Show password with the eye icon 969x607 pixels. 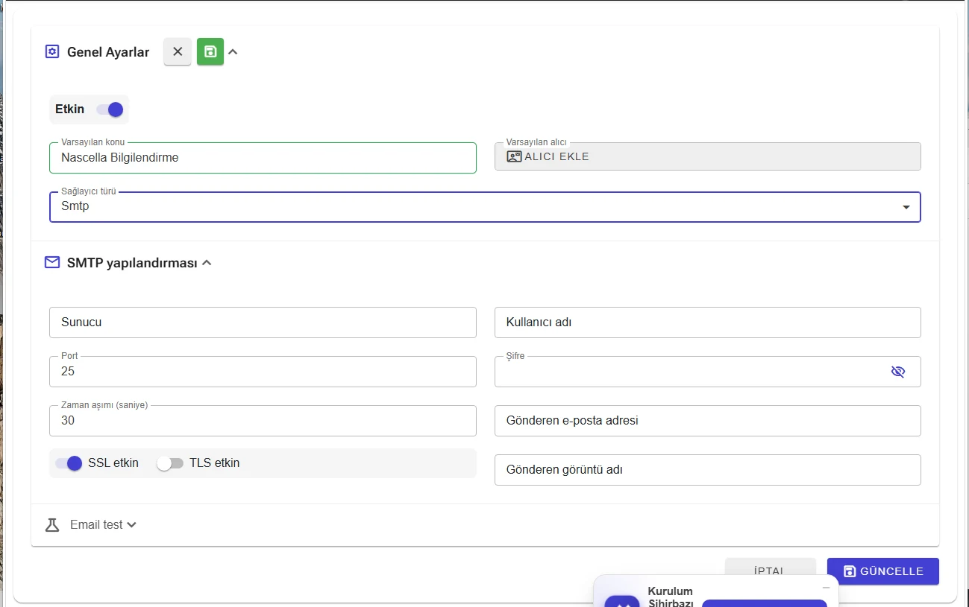[898, 372]
